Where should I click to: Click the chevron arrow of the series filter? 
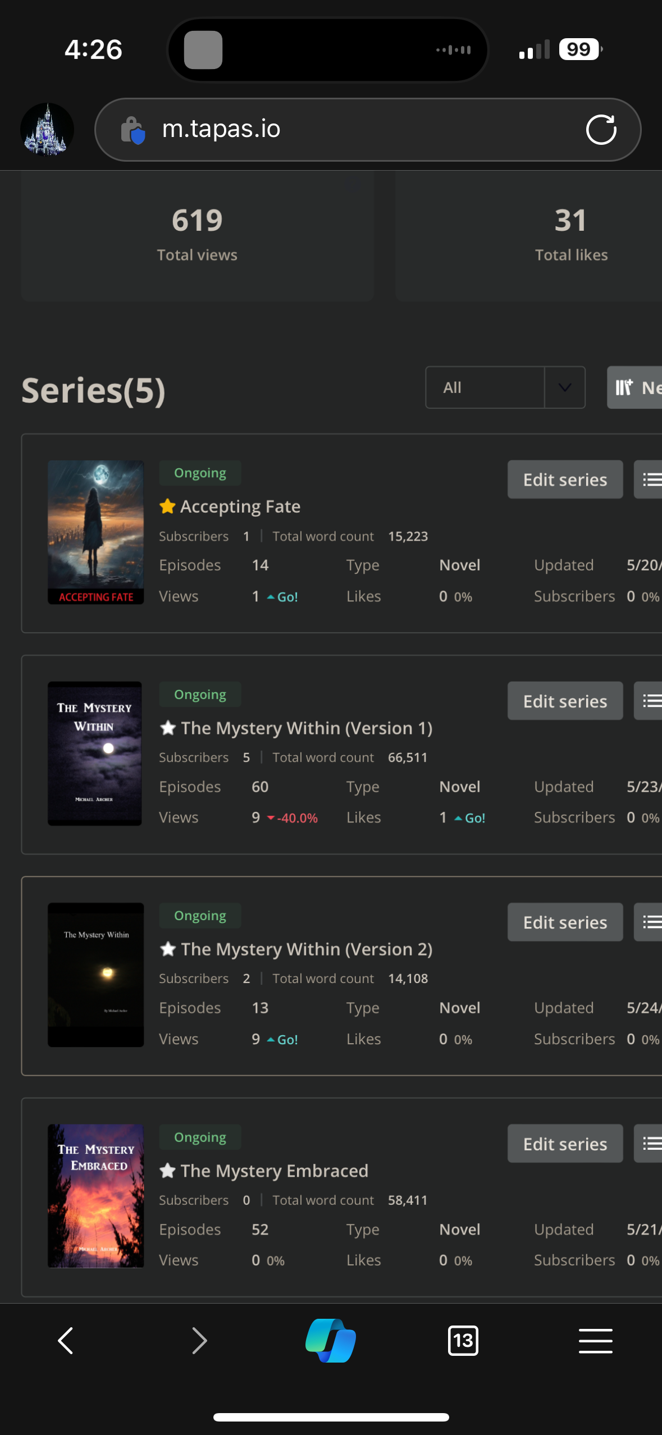565,387
